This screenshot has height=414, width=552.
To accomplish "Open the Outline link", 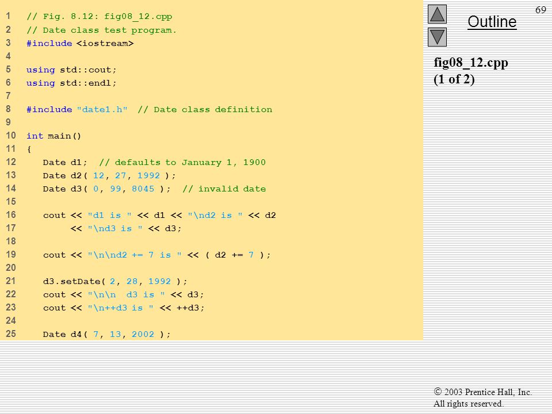I will point(492,22).
